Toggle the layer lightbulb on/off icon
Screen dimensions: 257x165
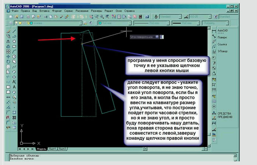click(16, 23)
